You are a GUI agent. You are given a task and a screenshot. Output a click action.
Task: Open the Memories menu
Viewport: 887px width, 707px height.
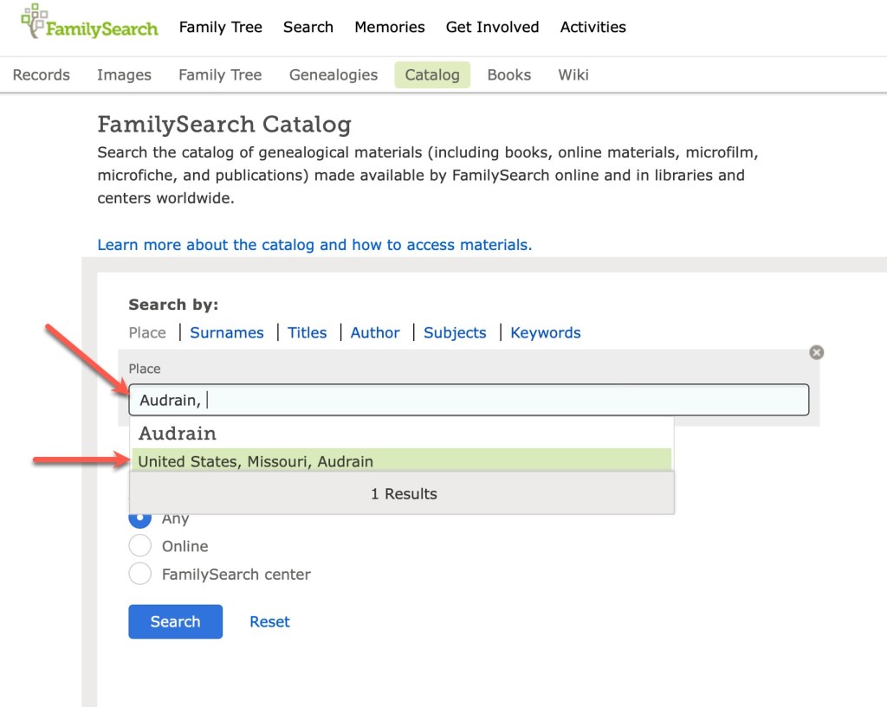389,27
